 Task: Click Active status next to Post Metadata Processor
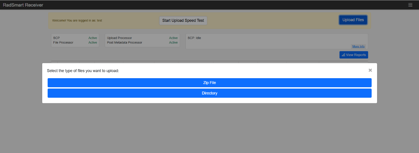coord(173,42)
